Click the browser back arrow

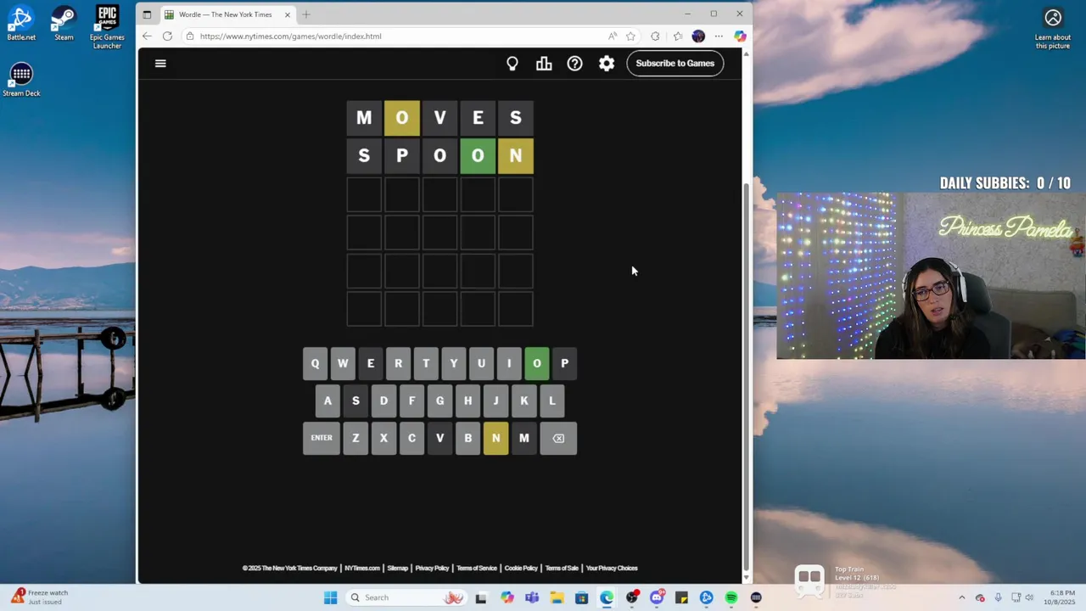(147, 36)
